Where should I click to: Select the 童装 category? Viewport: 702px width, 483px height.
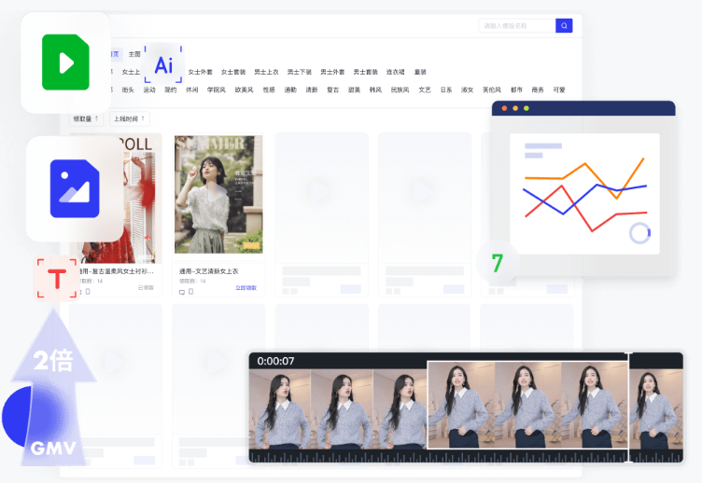[420, 72]
